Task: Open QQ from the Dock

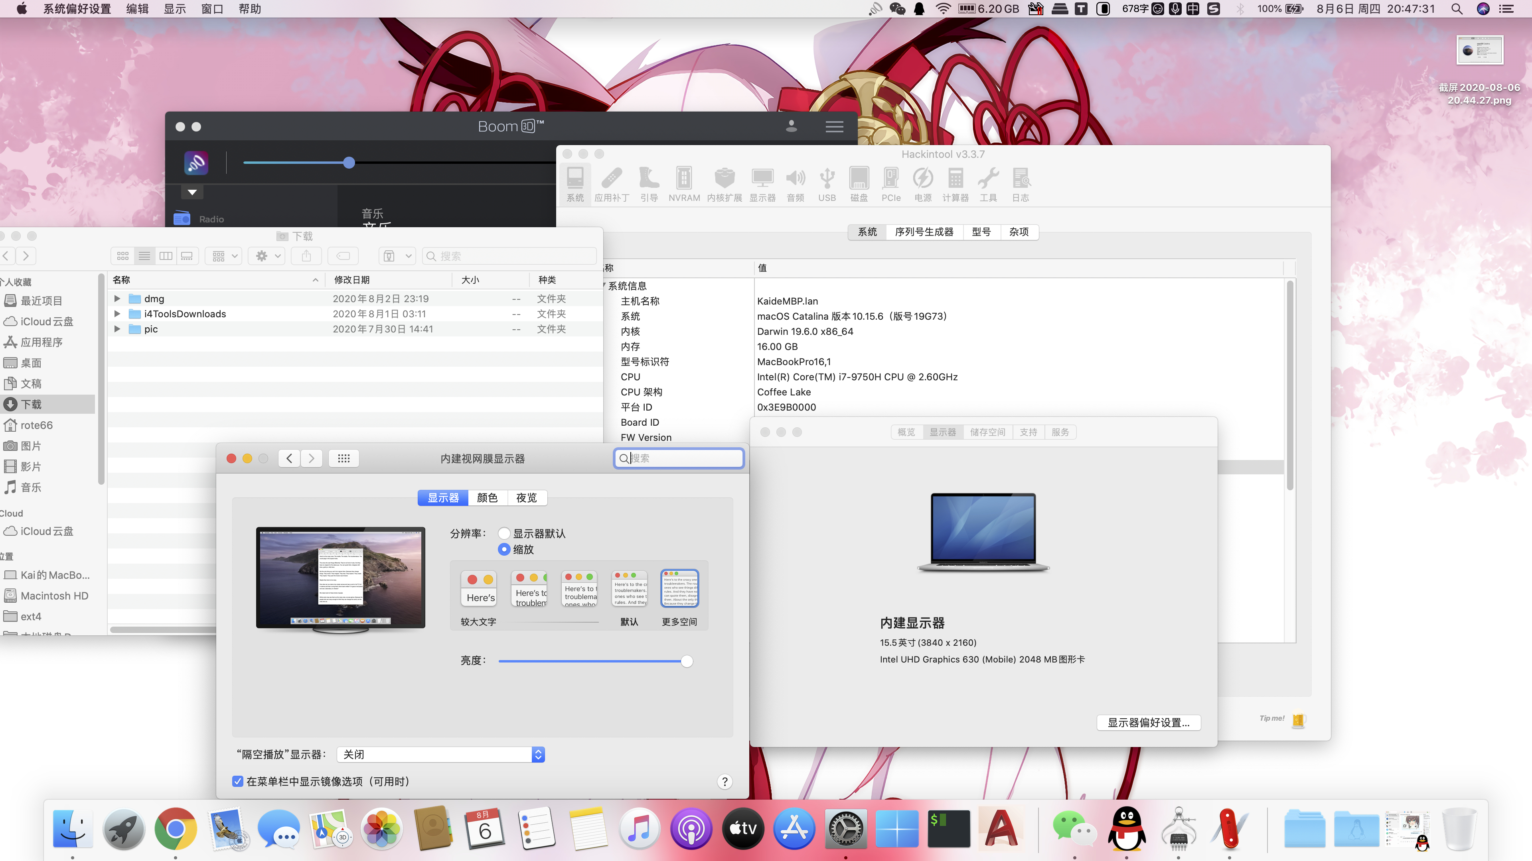Action: click(1126, 829)
